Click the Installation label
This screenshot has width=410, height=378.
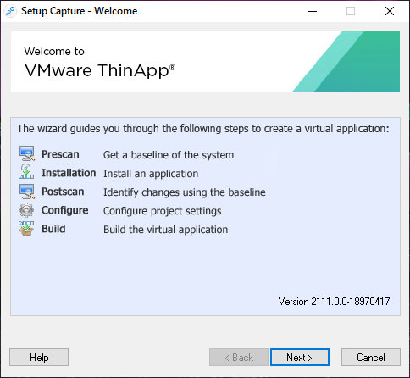click(69, 173)
